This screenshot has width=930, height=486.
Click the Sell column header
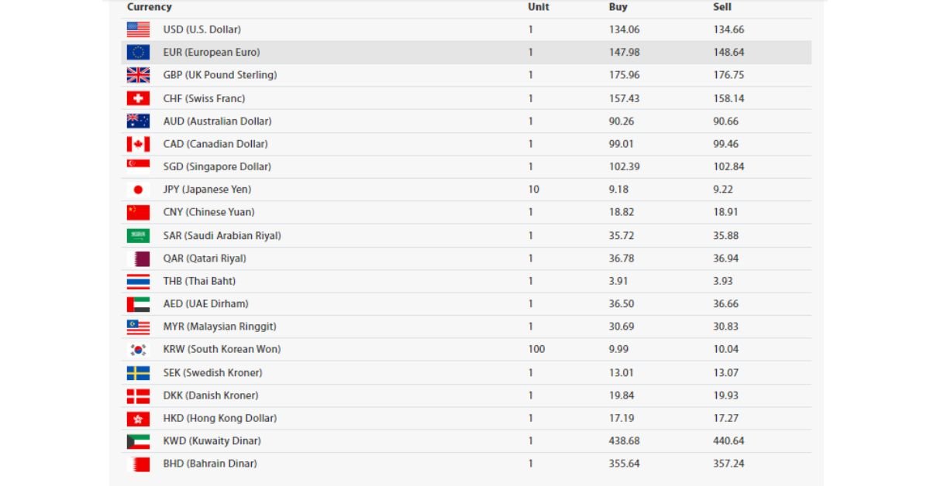click(x=722, y=7)
